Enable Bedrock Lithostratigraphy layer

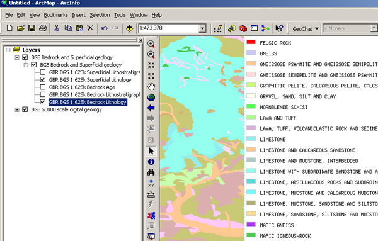pos(43,94)
